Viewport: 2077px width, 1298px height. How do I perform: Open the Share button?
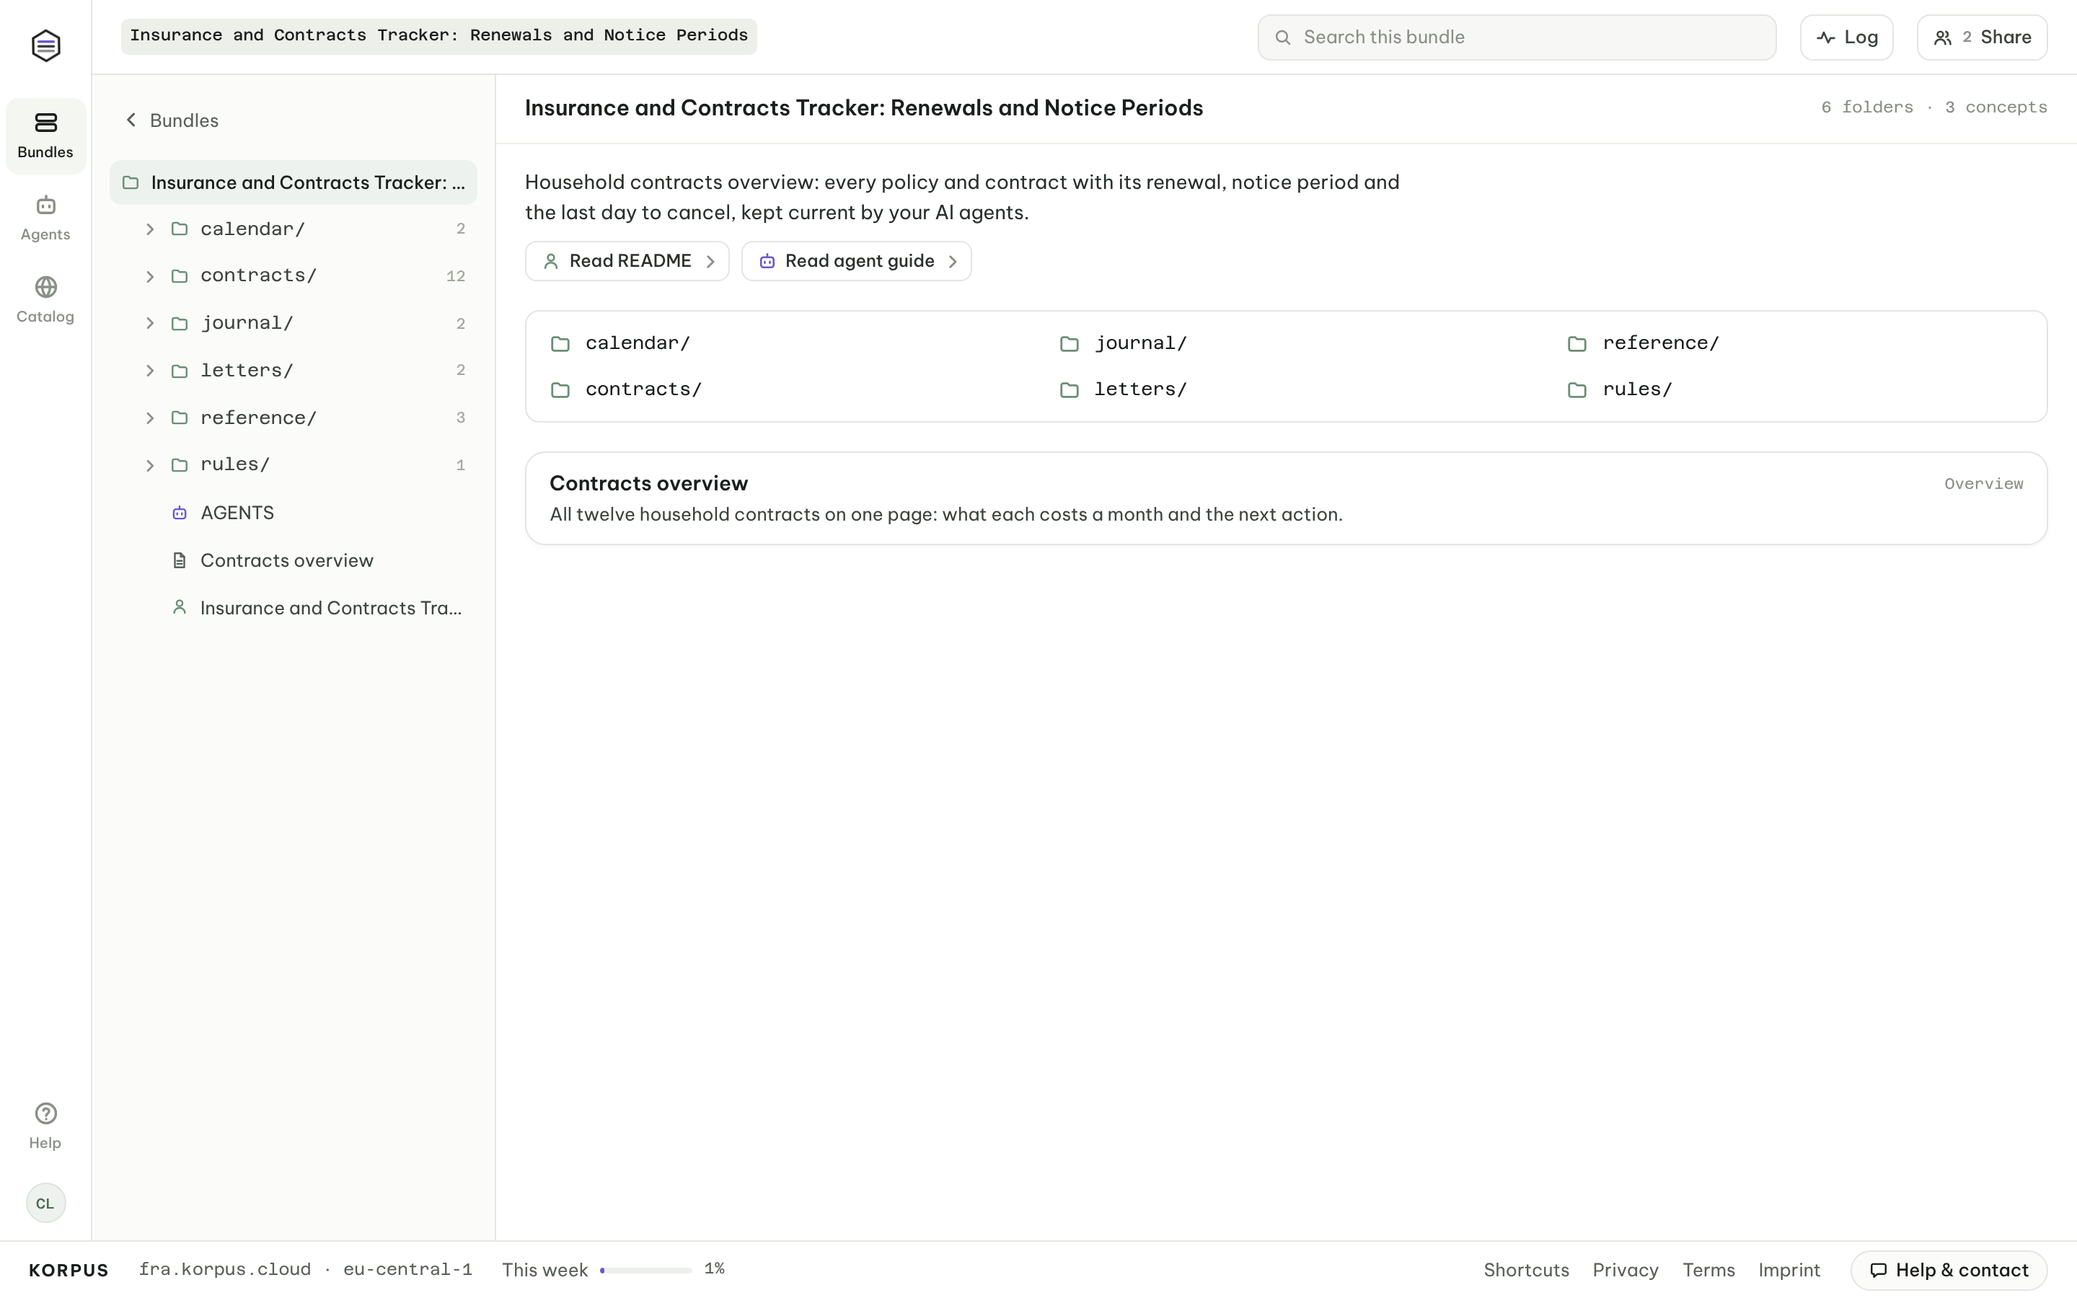click(1982, 37)
